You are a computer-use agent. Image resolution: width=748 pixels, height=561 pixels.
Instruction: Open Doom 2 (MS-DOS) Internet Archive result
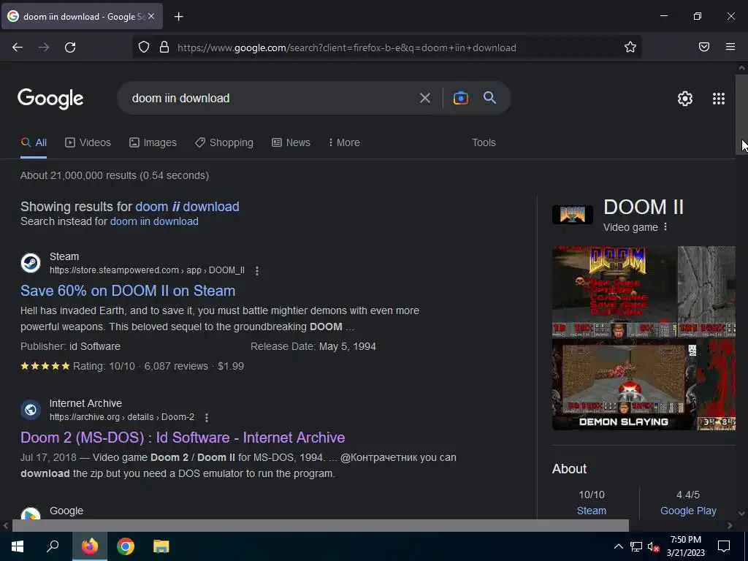pyautogui.click(x=183, y=438)
